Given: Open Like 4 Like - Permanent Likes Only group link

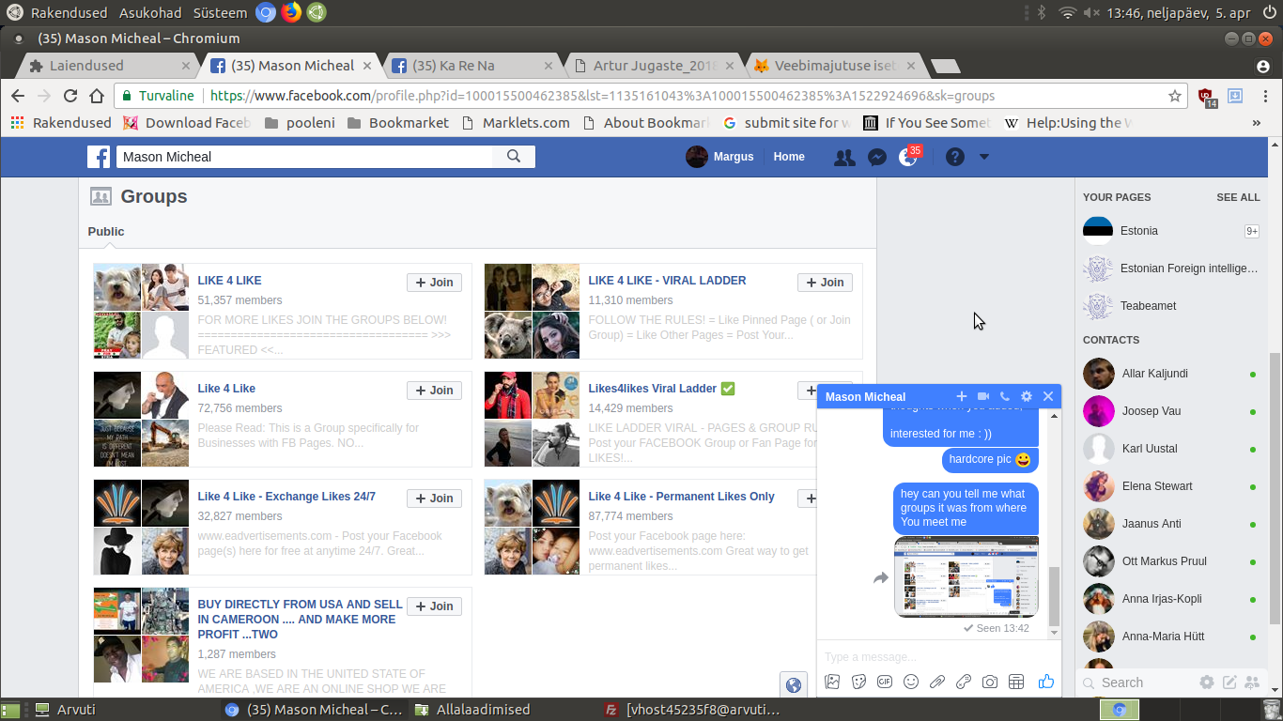Looking at the screenshot, I should click(681, 497).
